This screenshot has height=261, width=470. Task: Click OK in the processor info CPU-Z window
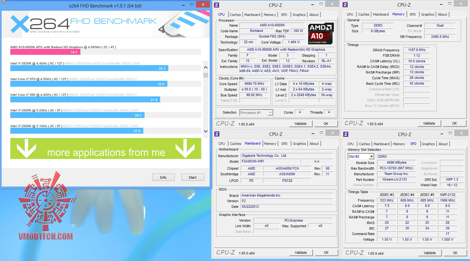coord(326,124)
